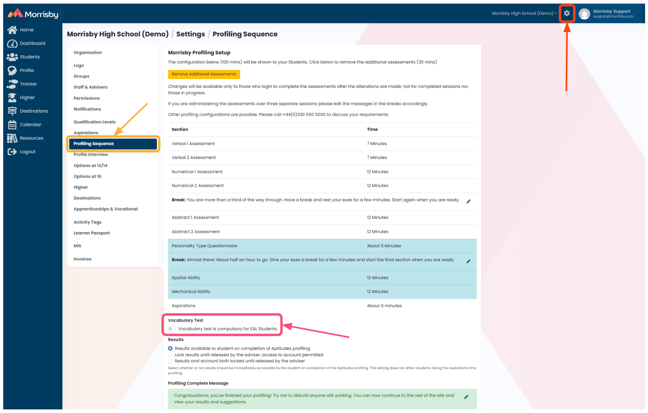648x413 pixels.
Task: Edit the 'Almost there' Break message pencil
Action: coord(468,261)
